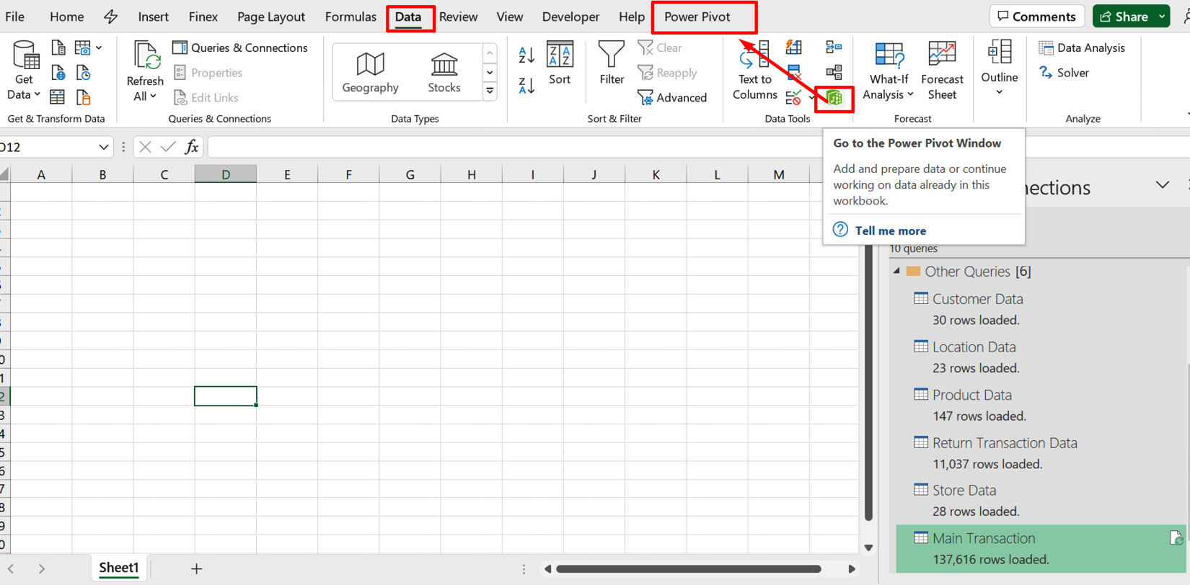Select the Sheet1 tab
The image size is (1190, 585).
coord(119,568)
